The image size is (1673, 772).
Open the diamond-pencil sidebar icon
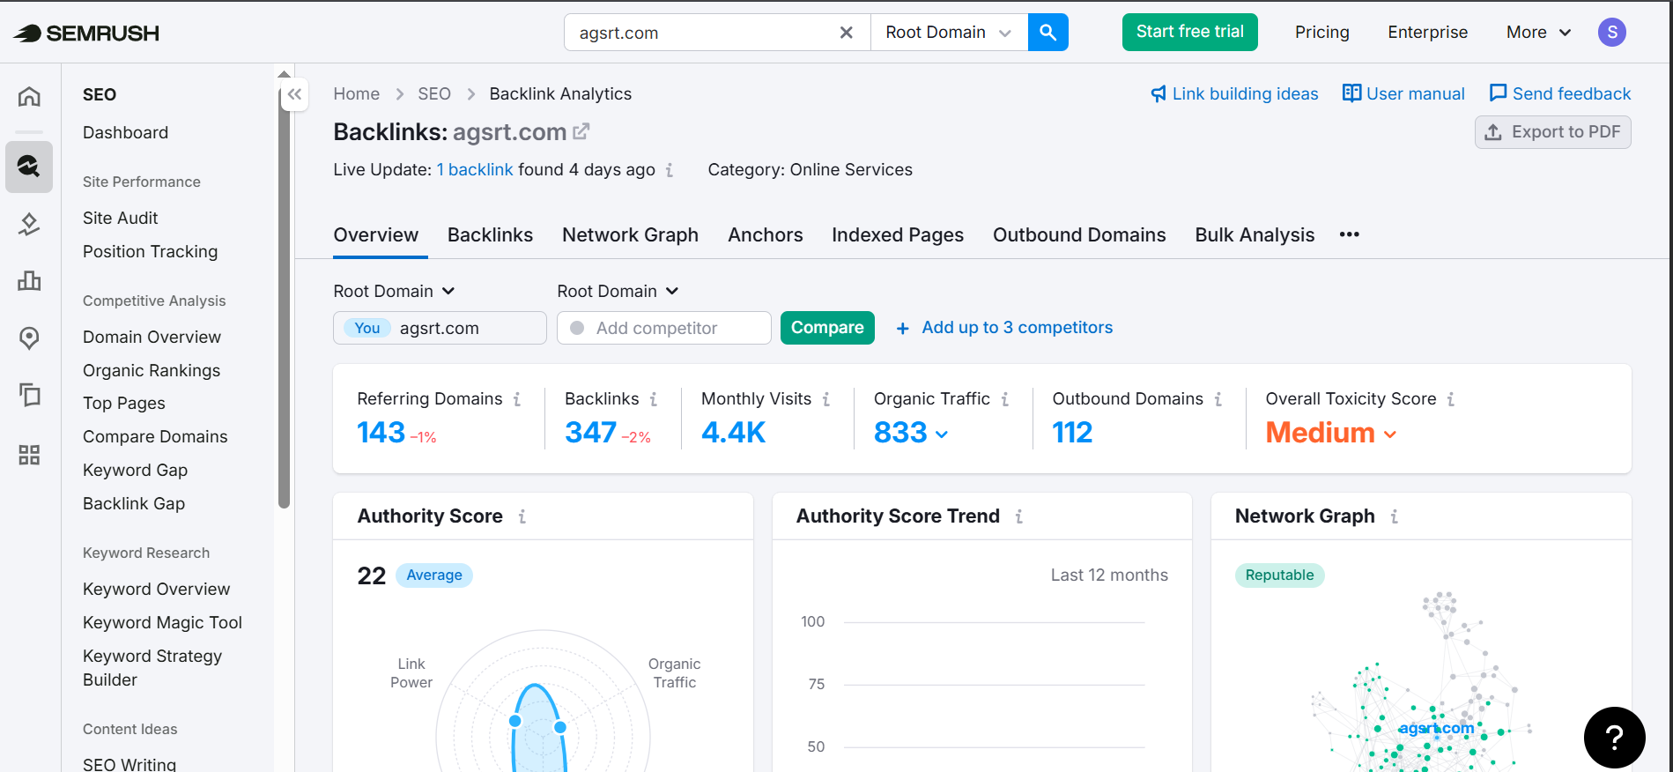click(29, 225)
